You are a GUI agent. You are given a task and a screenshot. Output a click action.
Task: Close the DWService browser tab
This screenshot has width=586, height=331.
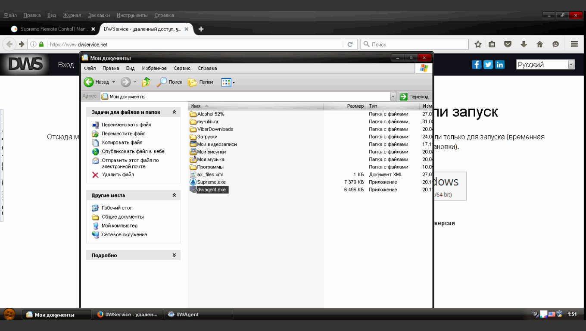(187, 29)
